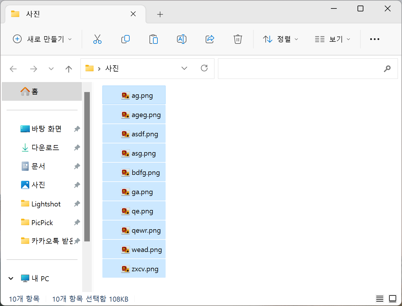Click the pin icon beside 다운로드

[77, 147]
